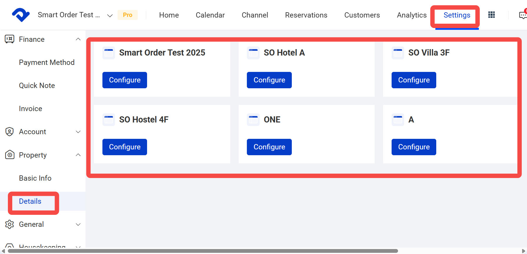Click the Property section icon
This screenshot has height=254, width=527.
(x=10, y=155)
